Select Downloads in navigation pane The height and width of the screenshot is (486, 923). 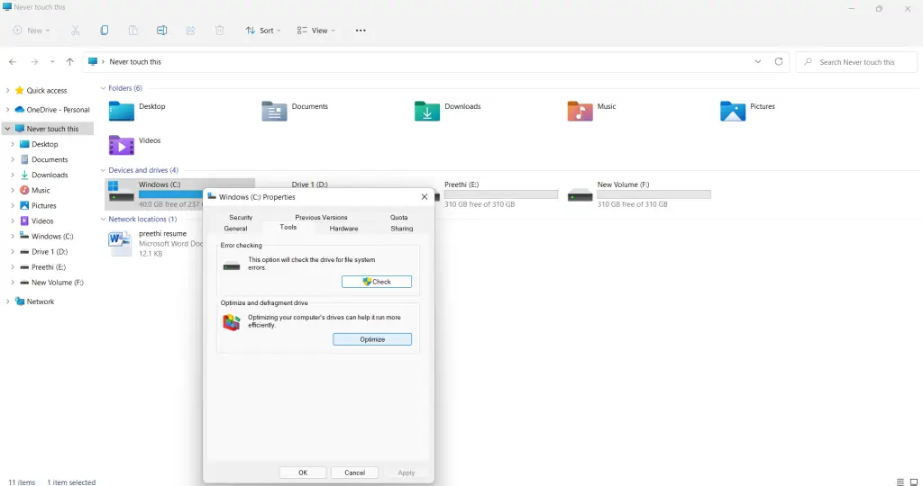tap(50, 175)
